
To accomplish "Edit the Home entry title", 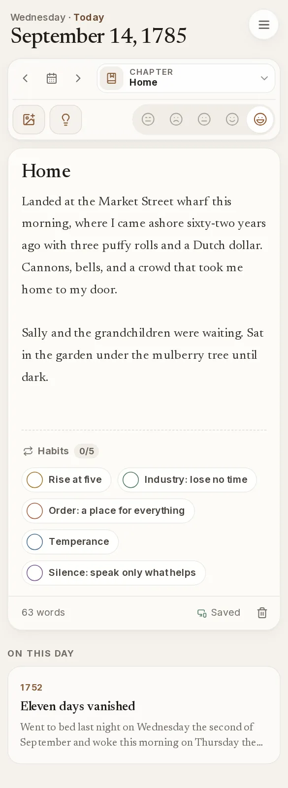I will point(46,171).
